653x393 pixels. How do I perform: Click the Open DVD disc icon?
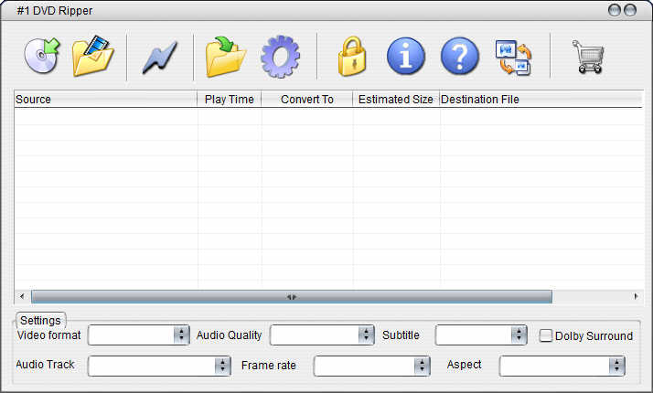coord(42,57)
